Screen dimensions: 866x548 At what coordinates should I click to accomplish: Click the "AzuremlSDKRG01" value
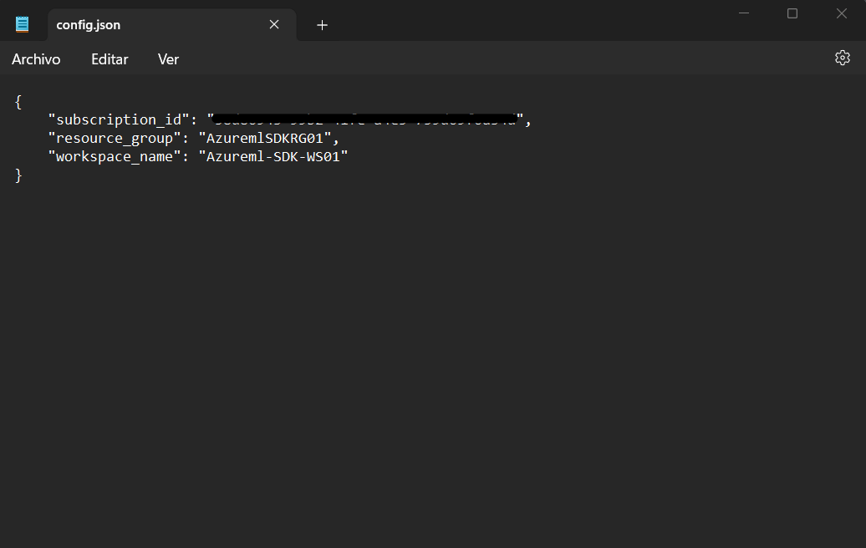(x=264, y=138)
